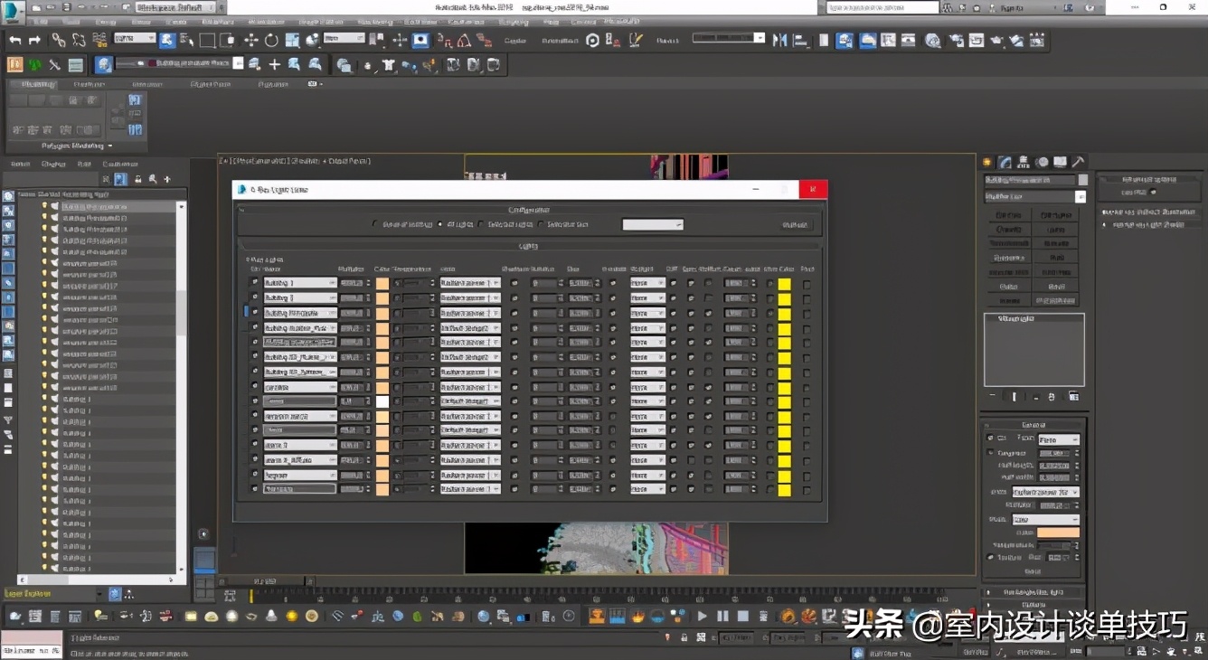The height and width of the screenshot is (660, 1208).
Task: Click the peach color swatch of first light
Action: pos(382,283)
